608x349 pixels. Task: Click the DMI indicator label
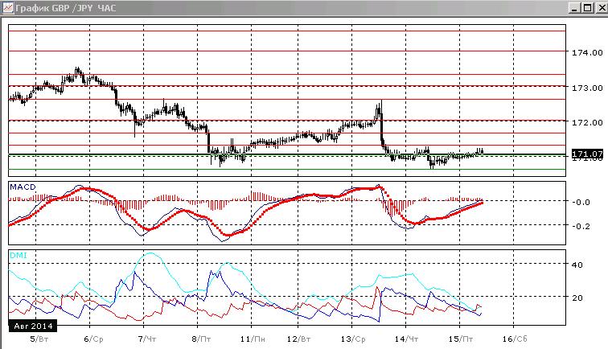coord(18,255)
